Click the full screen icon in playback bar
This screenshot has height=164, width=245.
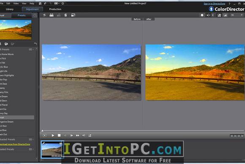tap(90, 135)
